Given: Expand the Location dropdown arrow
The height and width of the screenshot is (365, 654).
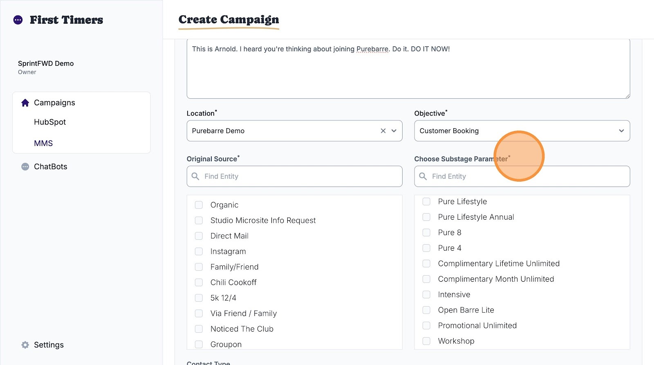Looking at the screenshot, I should [394, 131].
